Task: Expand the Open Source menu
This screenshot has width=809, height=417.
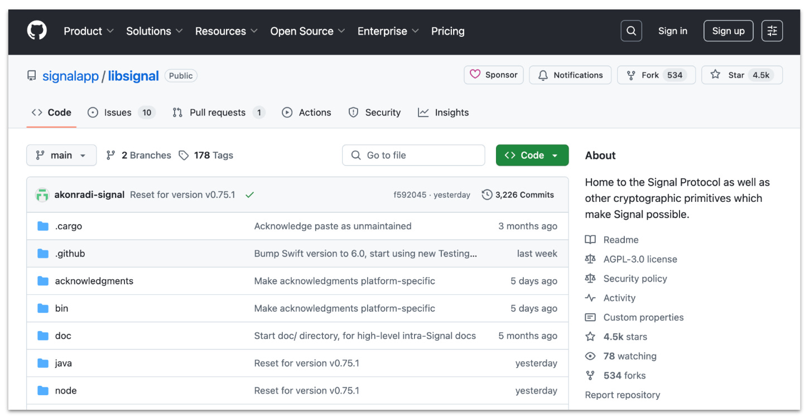Action: pos(308,31)
